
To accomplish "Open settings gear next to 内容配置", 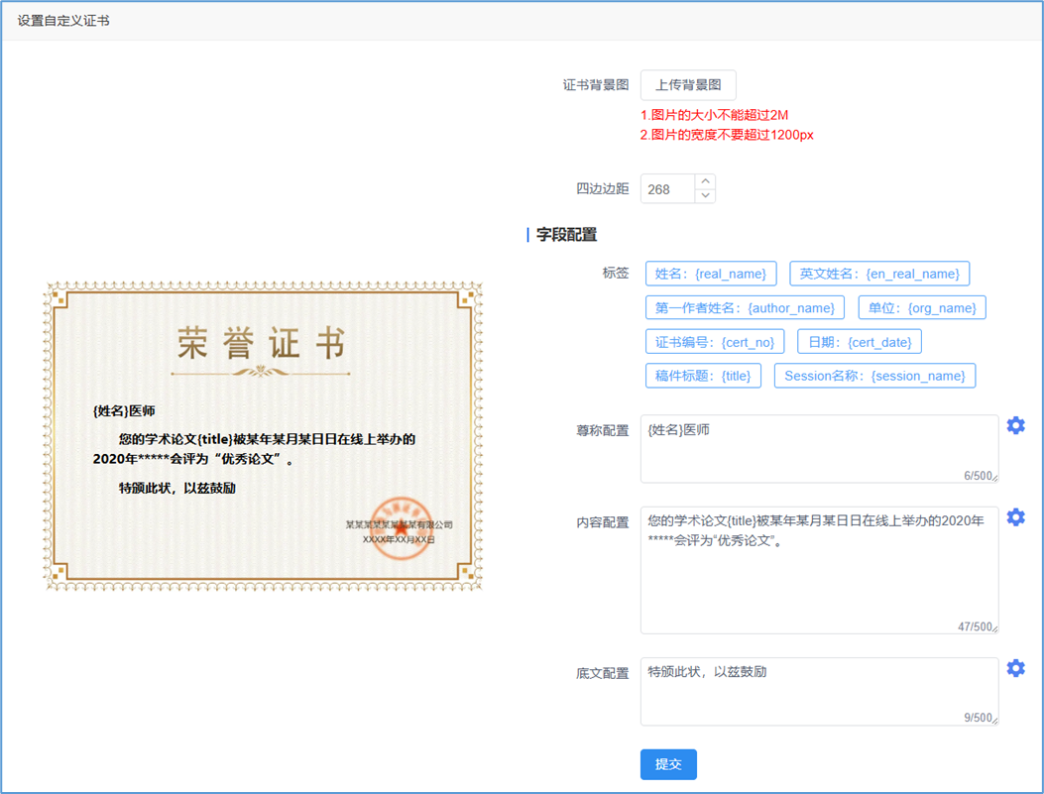I will [1015, 517].
